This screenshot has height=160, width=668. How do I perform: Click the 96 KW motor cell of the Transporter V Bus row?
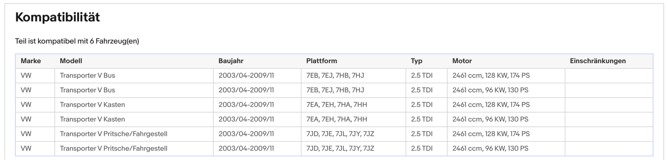[x=490, y=90]
